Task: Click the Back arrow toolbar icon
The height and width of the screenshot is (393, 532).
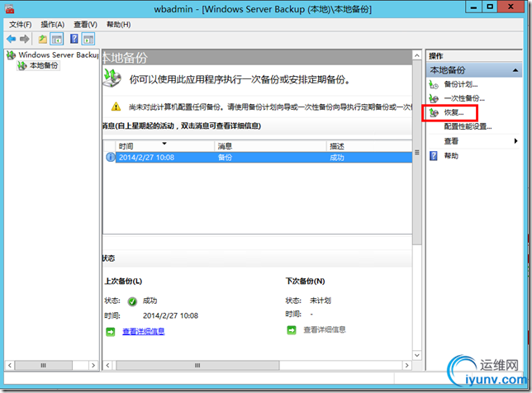Action: click(12, 40)
